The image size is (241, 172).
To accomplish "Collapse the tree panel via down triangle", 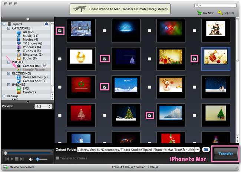I will tap(28, 102).
